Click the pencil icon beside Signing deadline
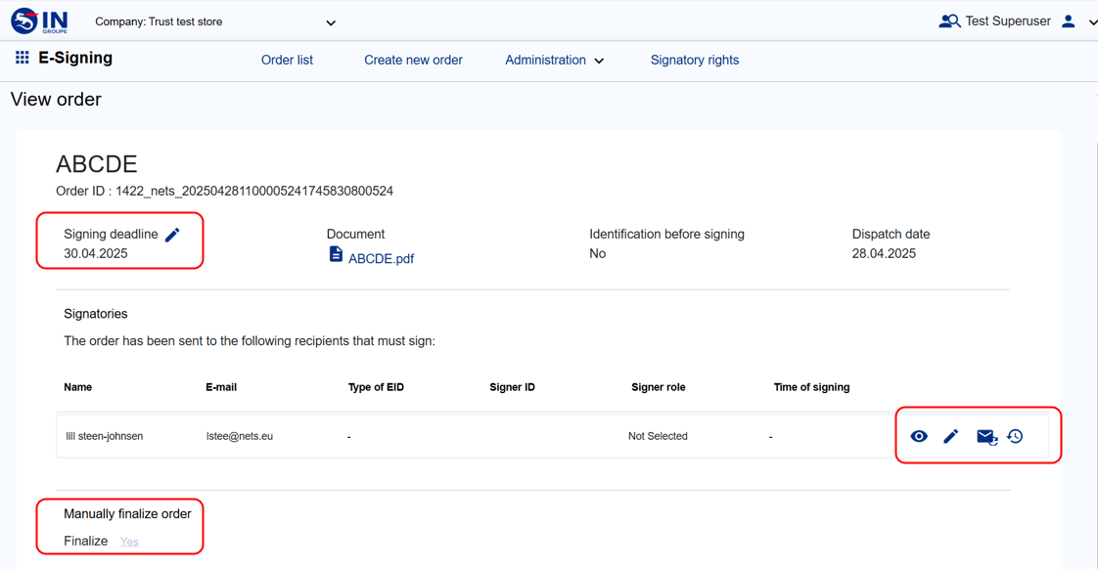This screenshot has width=1098, height=569. coord(172,235)
